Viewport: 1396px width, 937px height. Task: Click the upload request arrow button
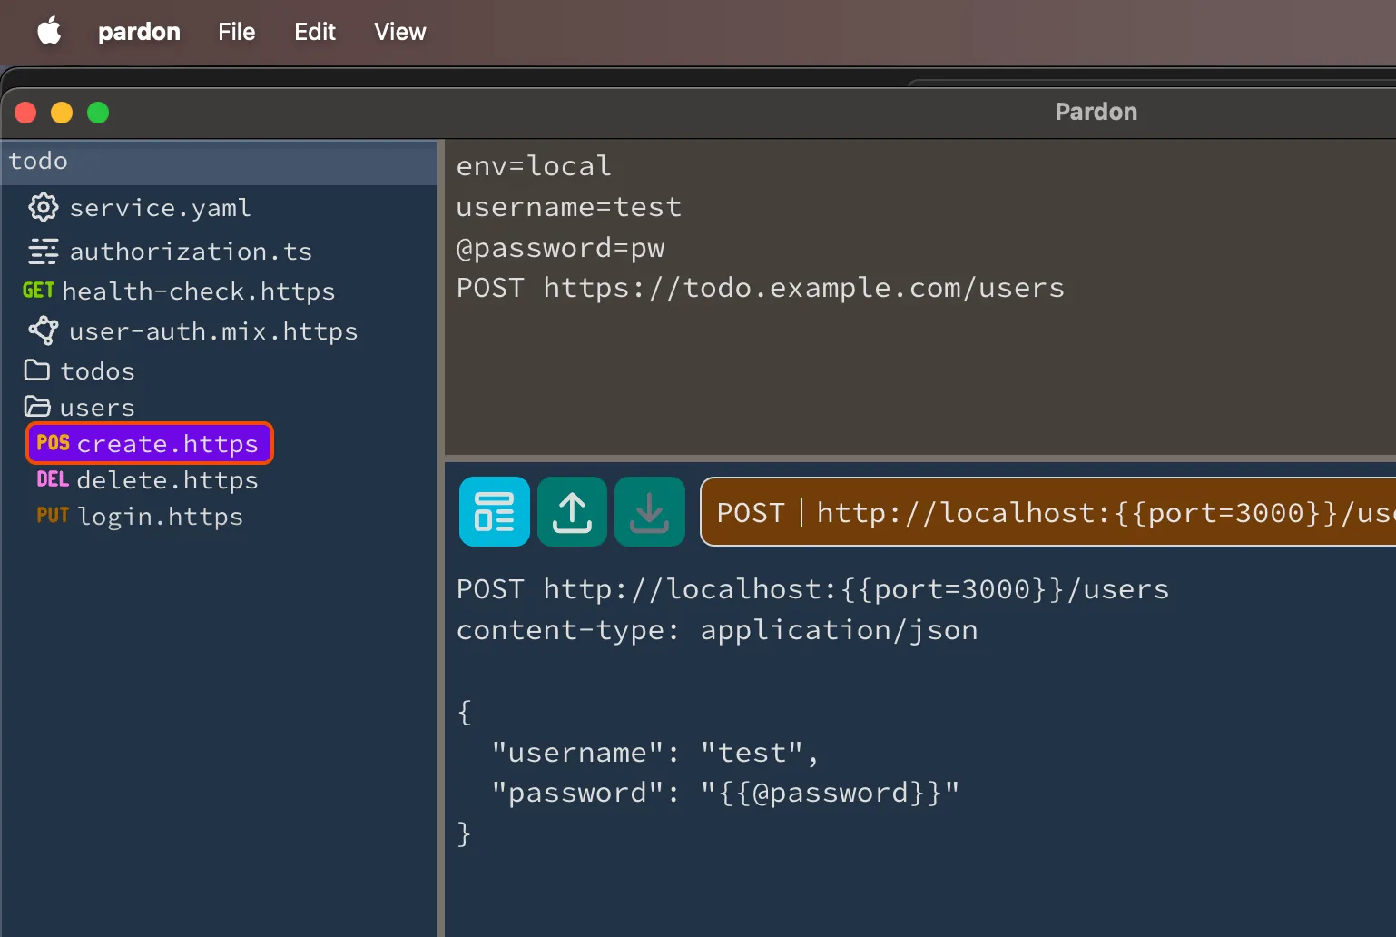[572, 512]
